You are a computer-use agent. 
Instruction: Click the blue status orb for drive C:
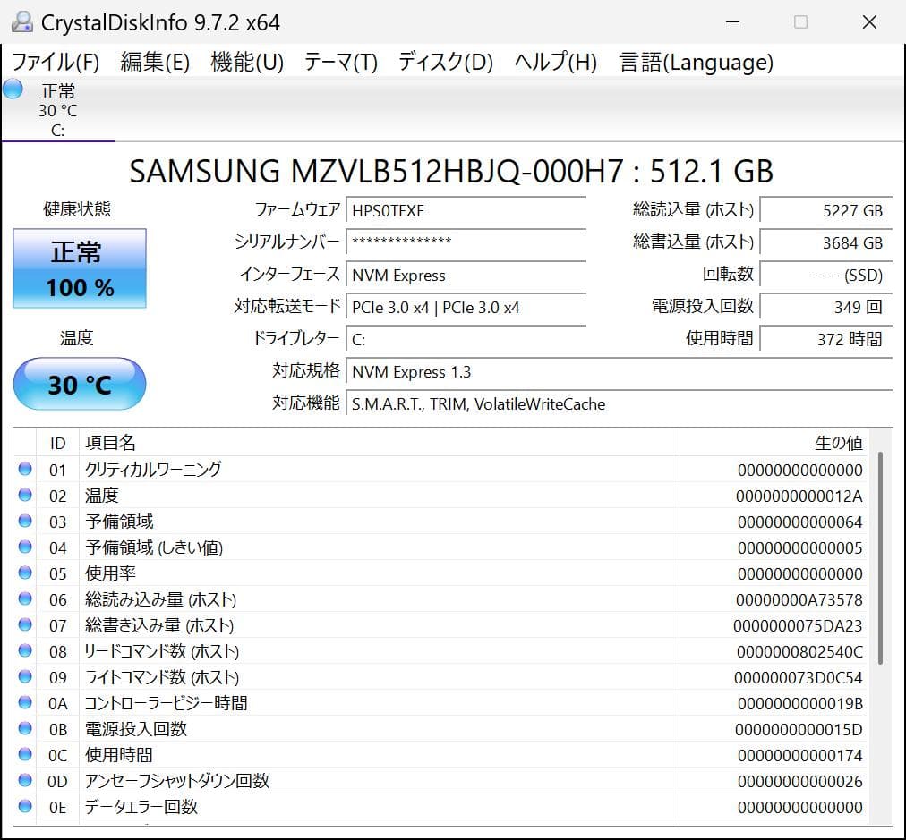[x=13, y=89]
